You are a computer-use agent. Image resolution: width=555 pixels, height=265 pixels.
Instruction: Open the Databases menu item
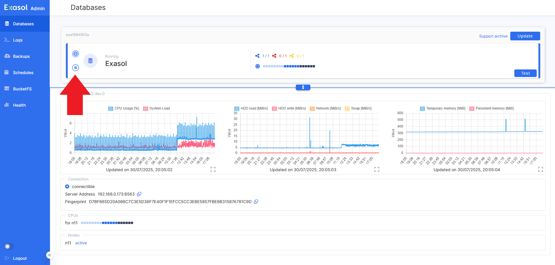[x=25, y=24]
